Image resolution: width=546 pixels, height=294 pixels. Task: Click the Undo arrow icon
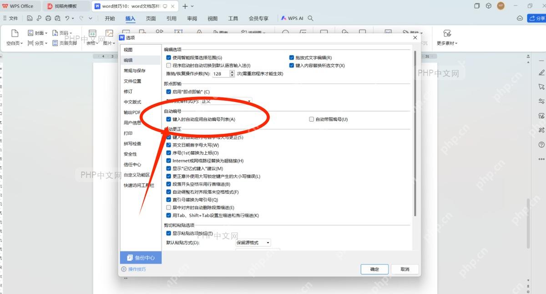click(67, 18)
